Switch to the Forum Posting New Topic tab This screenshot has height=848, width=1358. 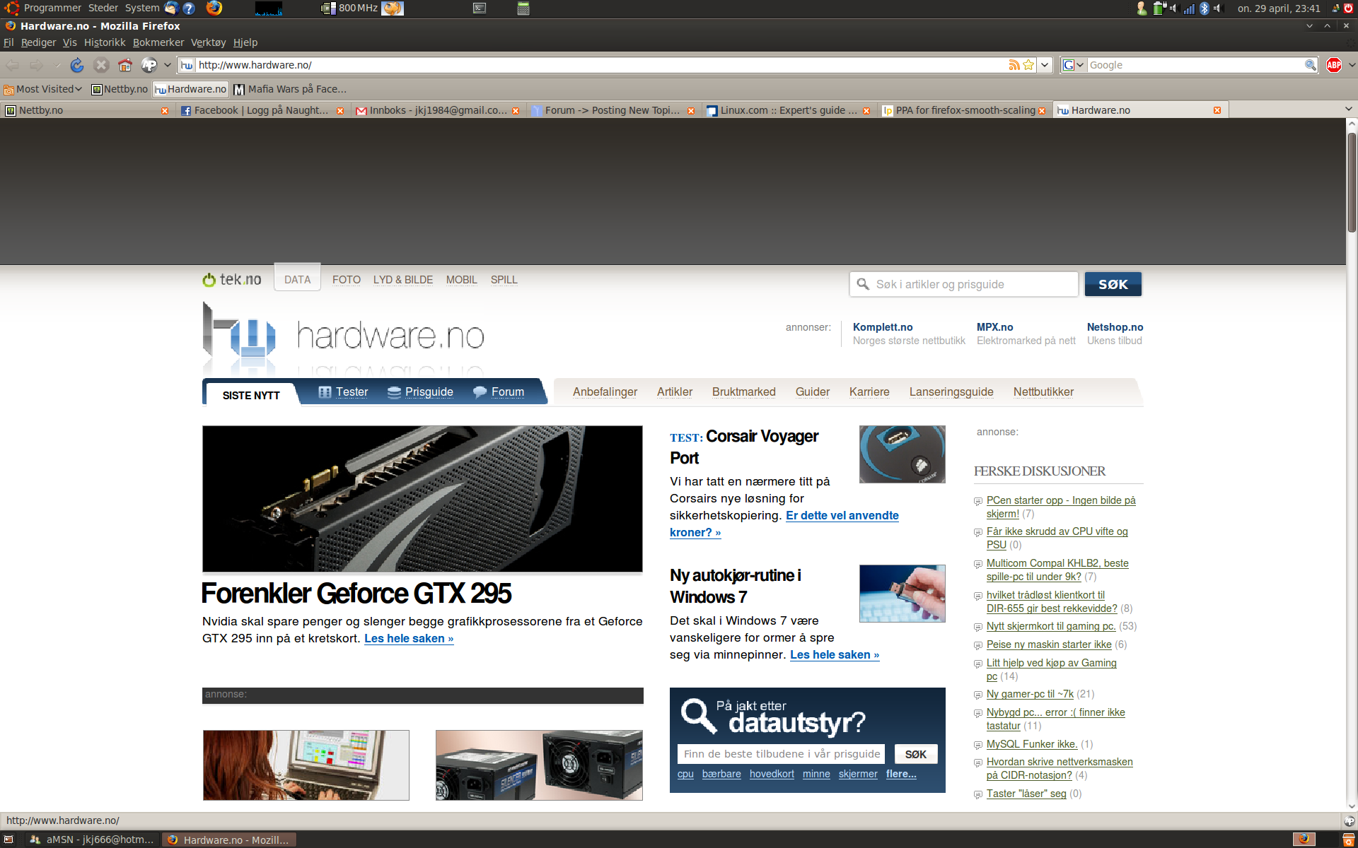613,110
